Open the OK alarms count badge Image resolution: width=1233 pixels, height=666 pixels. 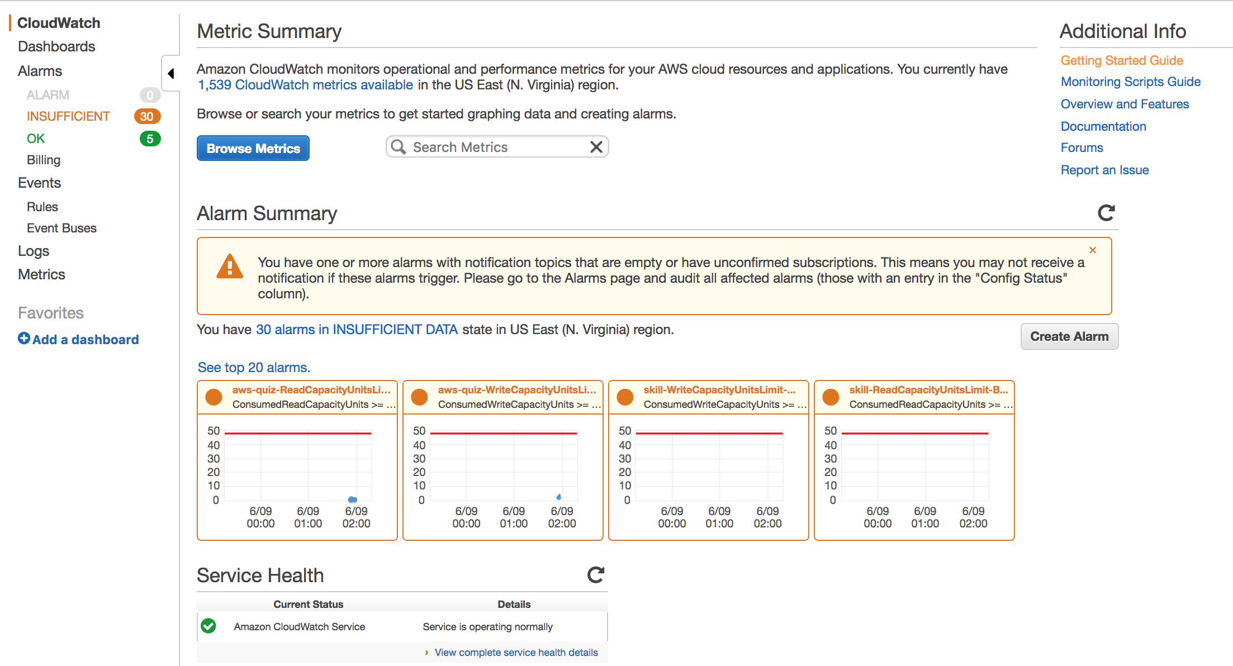tap(150, 139)
